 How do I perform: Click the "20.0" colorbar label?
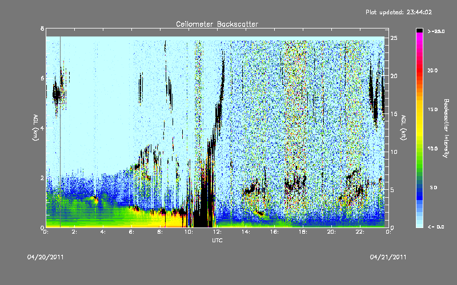pos(432,71)
